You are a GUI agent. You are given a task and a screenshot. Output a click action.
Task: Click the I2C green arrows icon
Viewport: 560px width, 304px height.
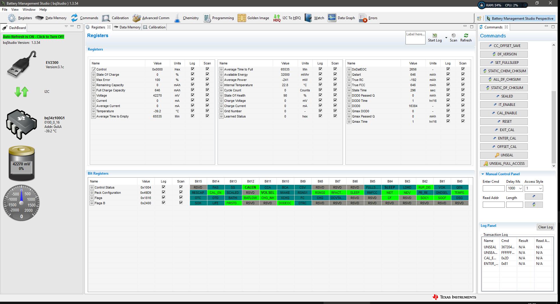tap(21, 92)
